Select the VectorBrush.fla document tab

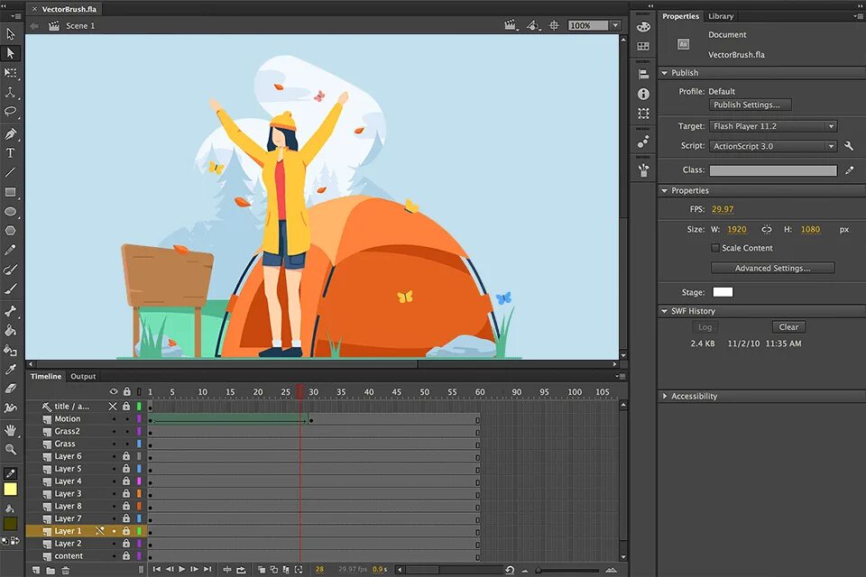[x=69, y=9]
